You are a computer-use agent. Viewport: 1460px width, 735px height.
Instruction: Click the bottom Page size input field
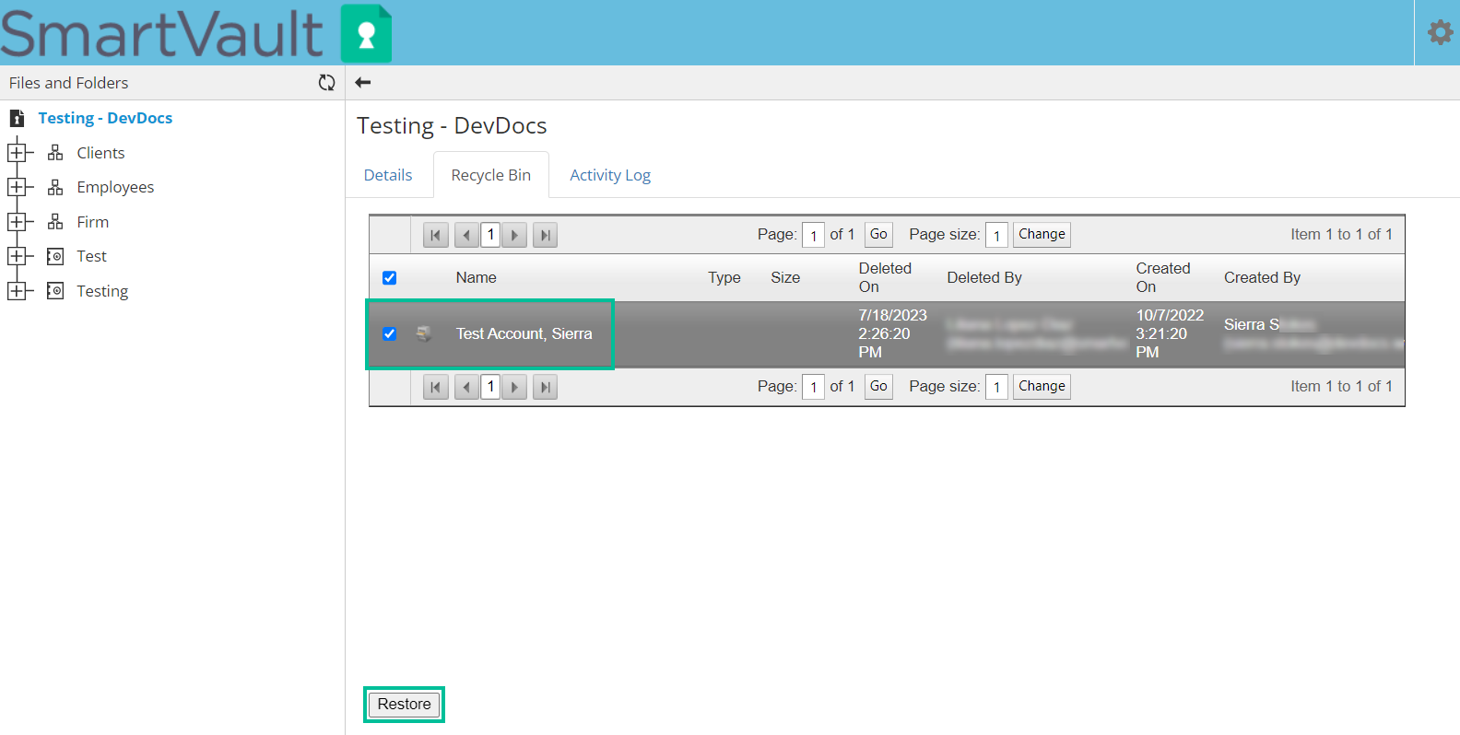pos(996,387)
